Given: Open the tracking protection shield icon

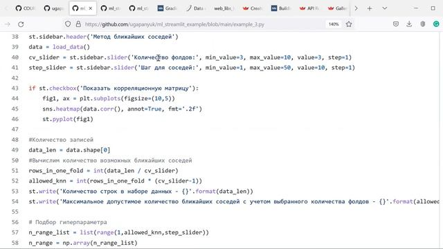Looking at the screenshot, I should click(68, 24).
